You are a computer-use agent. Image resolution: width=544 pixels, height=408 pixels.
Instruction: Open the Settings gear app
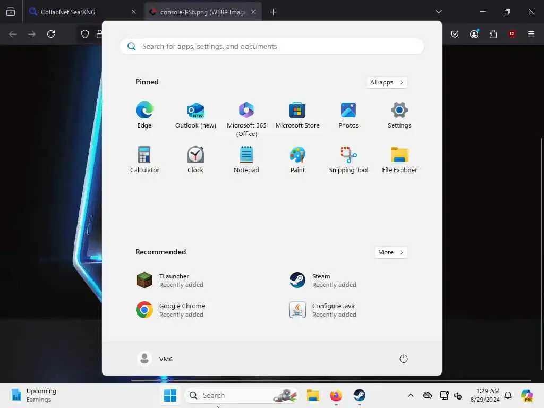pos(399,115)
